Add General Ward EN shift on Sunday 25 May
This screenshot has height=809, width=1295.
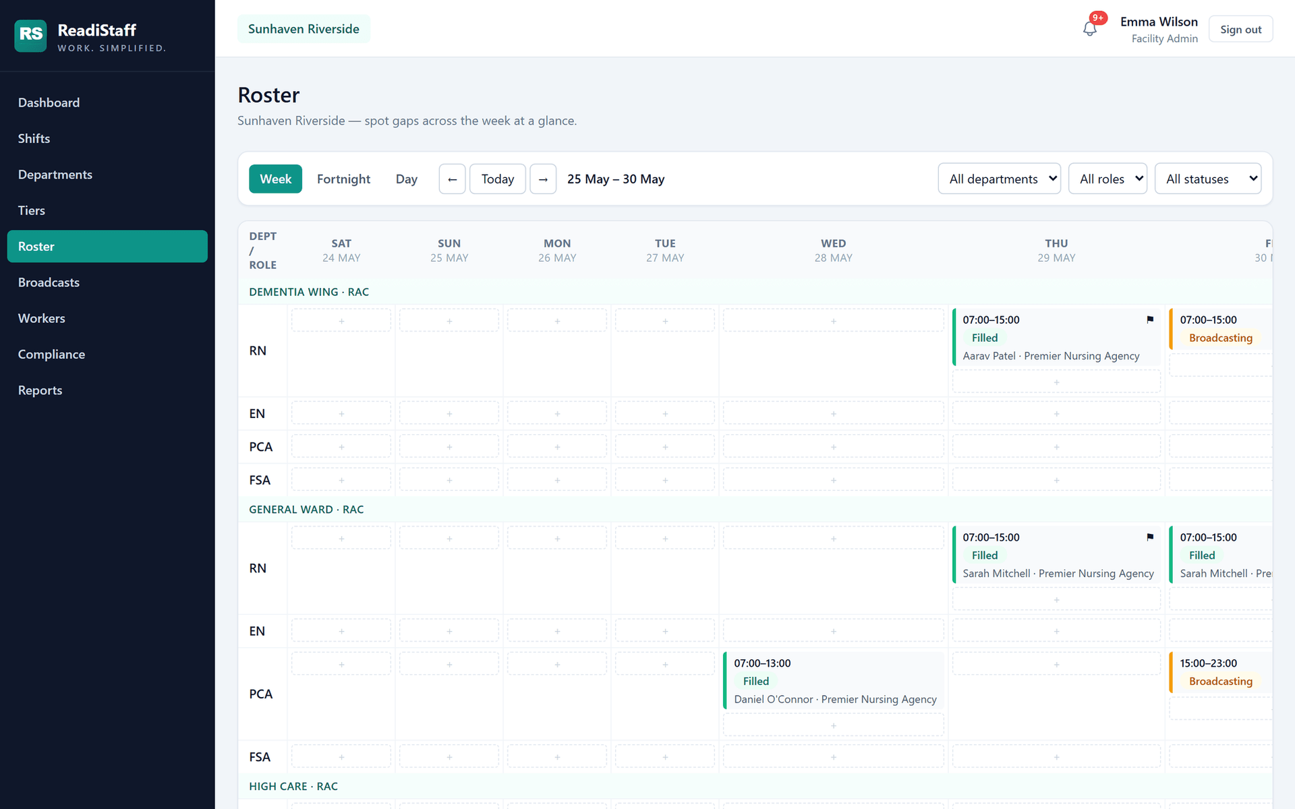click(x=449, y=631)
